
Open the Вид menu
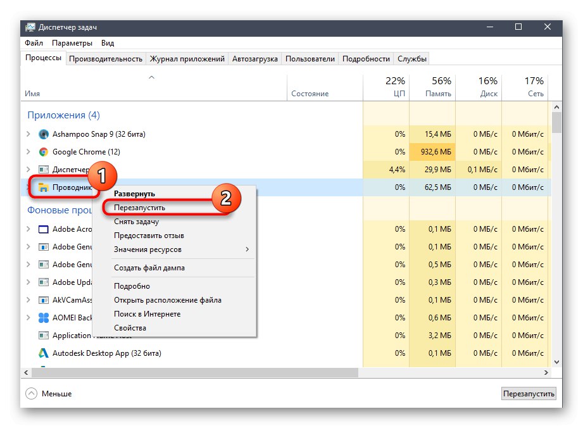click(108, 43)
